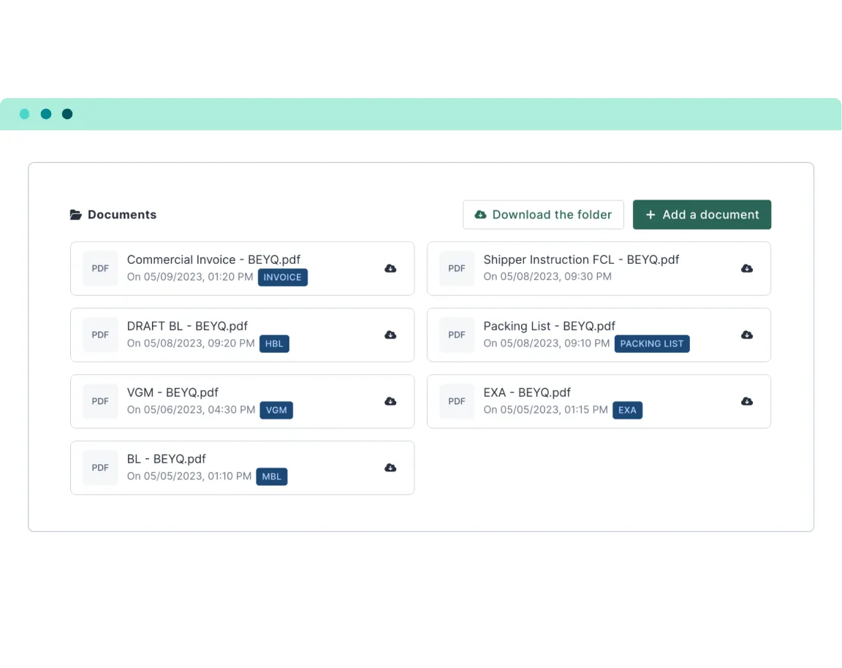Select the VGM tag badge

click(276, 410)
